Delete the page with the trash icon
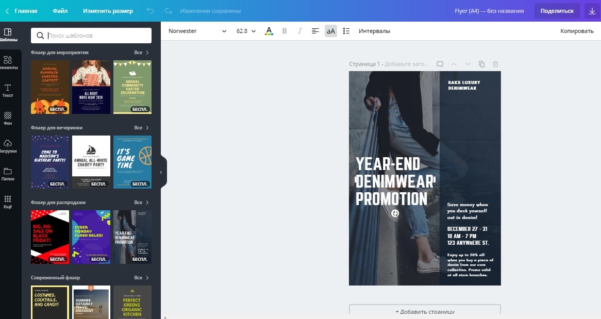The width and height of the screenshot is (601, 319). tap(496, 64)
